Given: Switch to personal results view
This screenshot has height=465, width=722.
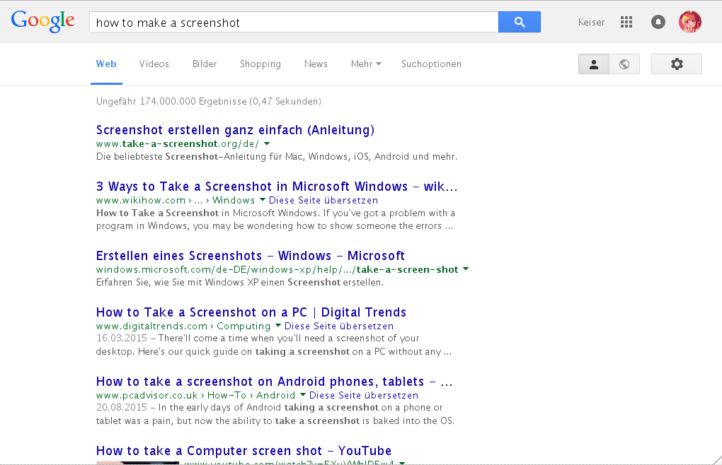Looking at the screenshot, I should pos(594,64).
